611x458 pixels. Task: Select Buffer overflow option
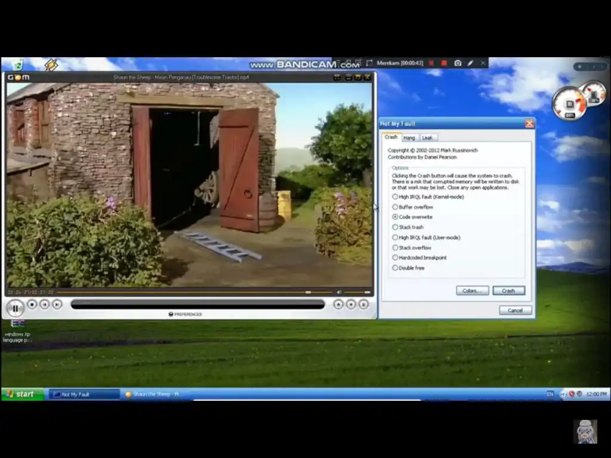point(413,207)
